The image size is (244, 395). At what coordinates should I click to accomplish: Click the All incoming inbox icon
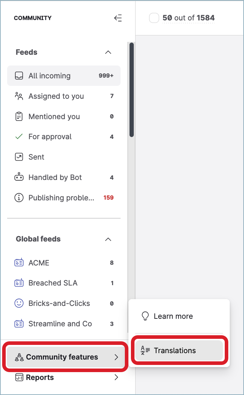click(19, 76)
